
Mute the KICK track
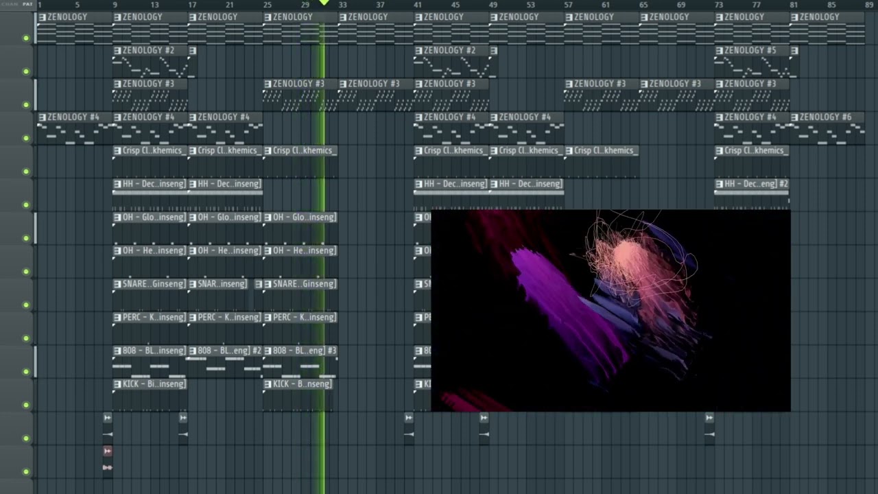(26, 405)
